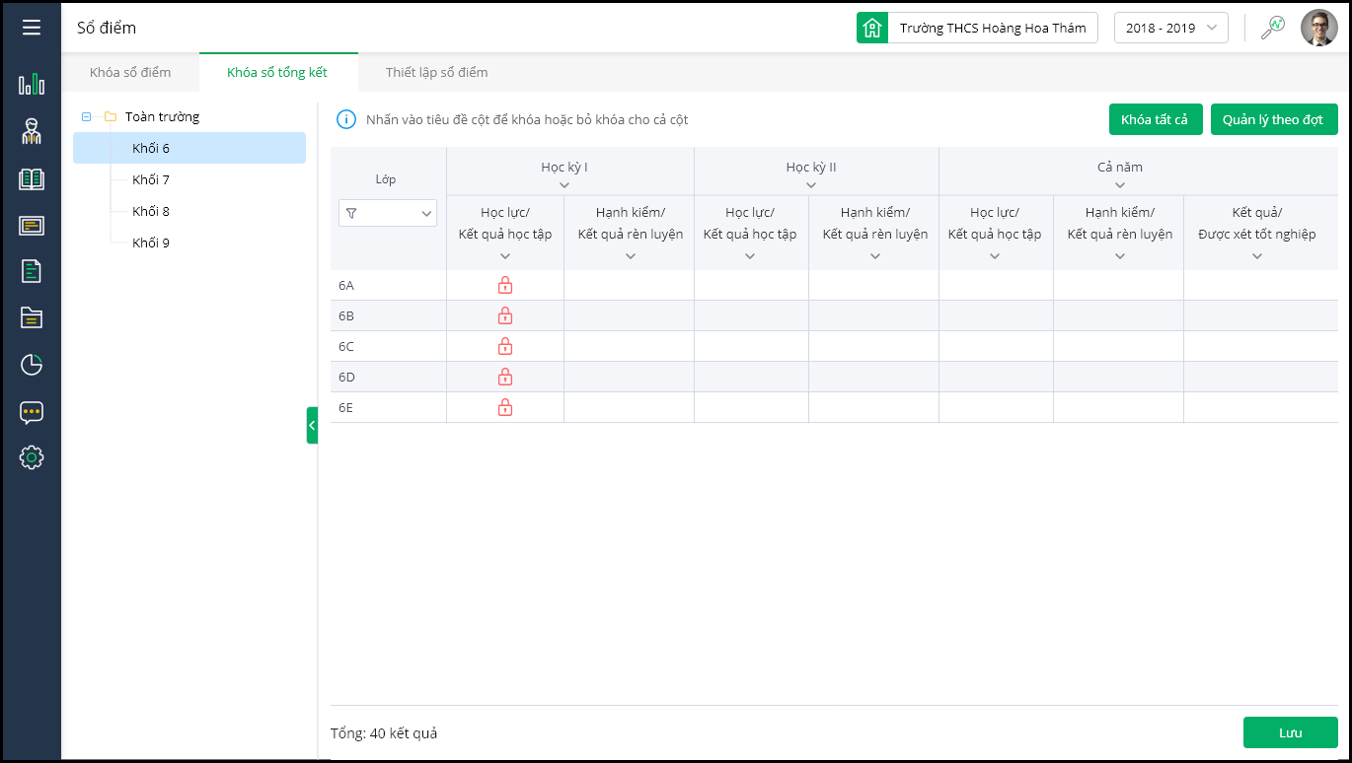Toggle the red lock for class 6E
1352x763 pixels.
(x=505, y=407)
